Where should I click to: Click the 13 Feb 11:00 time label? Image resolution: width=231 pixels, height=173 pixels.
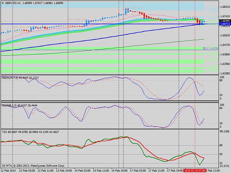click(x=45, y=170)
